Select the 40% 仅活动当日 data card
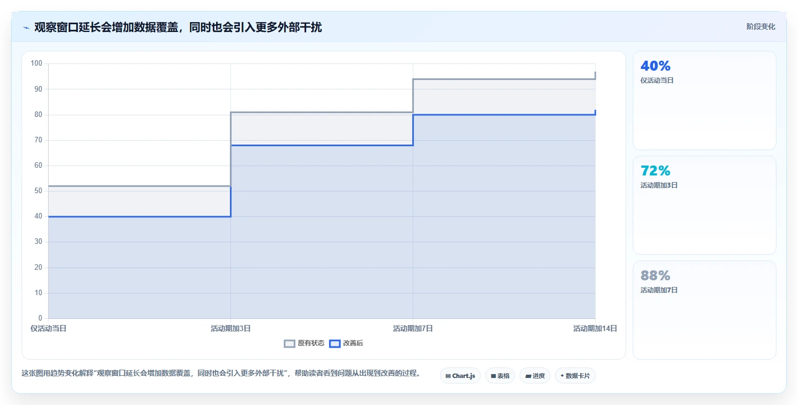 704,100
